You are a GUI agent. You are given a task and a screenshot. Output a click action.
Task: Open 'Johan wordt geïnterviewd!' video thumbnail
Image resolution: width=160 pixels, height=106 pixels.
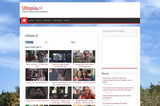click(x=60, y=56)
